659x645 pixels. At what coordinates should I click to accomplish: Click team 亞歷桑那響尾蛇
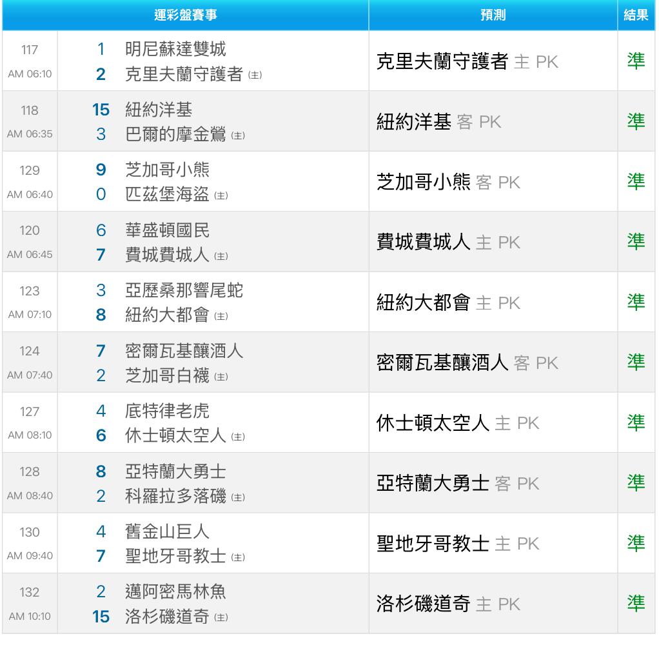(184, 290)
